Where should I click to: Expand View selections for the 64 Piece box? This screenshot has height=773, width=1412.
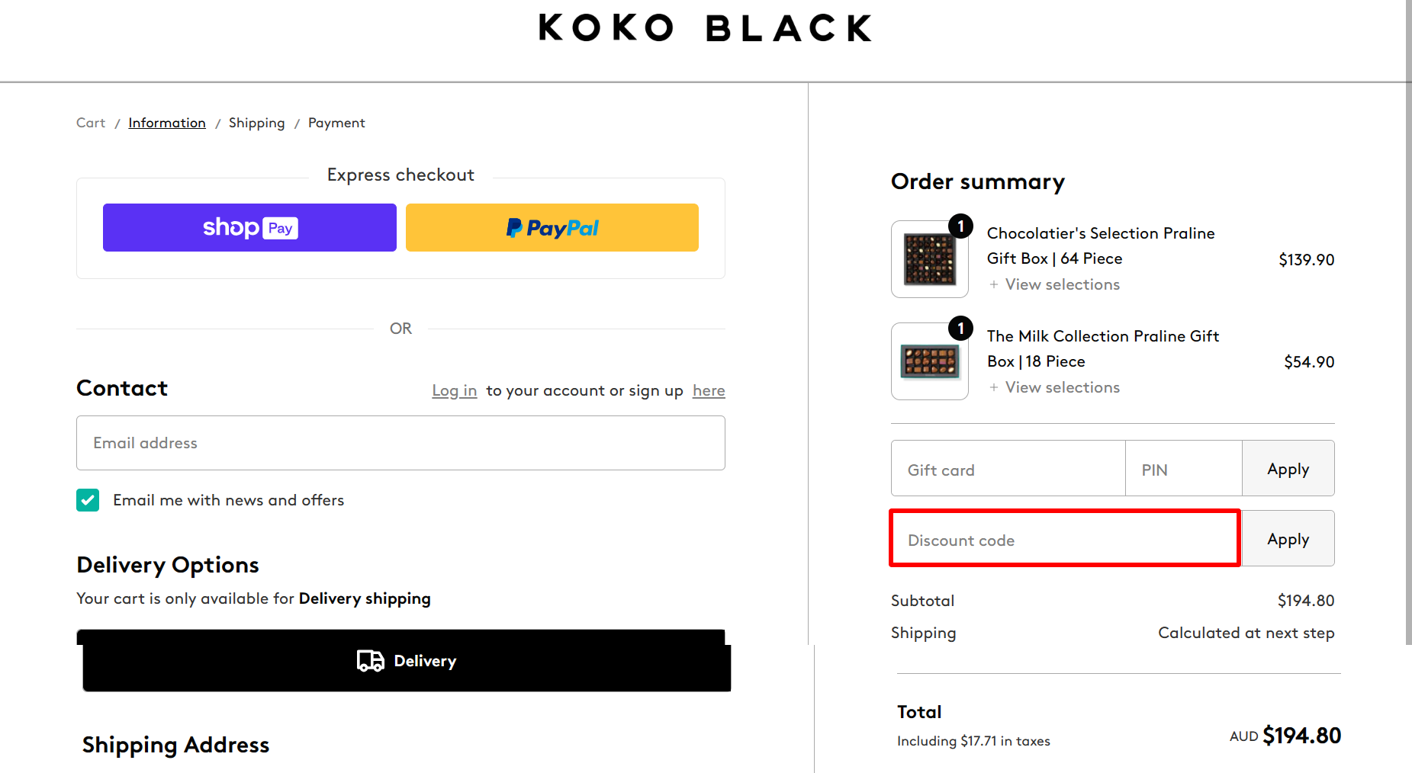click(1054, 284)
